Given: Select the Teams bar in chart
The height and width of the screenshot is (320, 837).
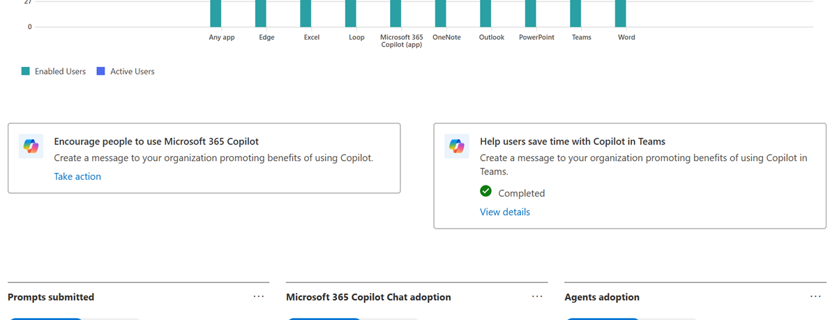Looking at the screenshot, I should [575, 13].
